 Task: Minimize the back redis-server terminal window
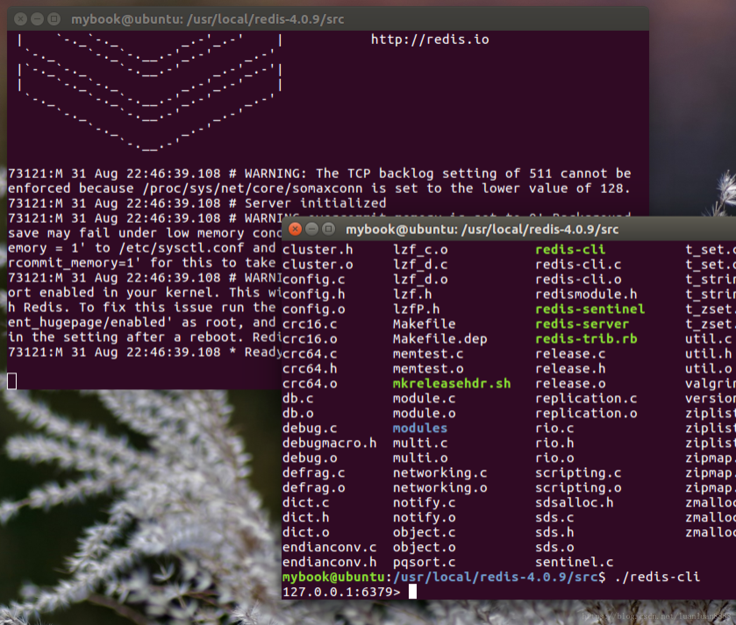click(x=37, y=19)
